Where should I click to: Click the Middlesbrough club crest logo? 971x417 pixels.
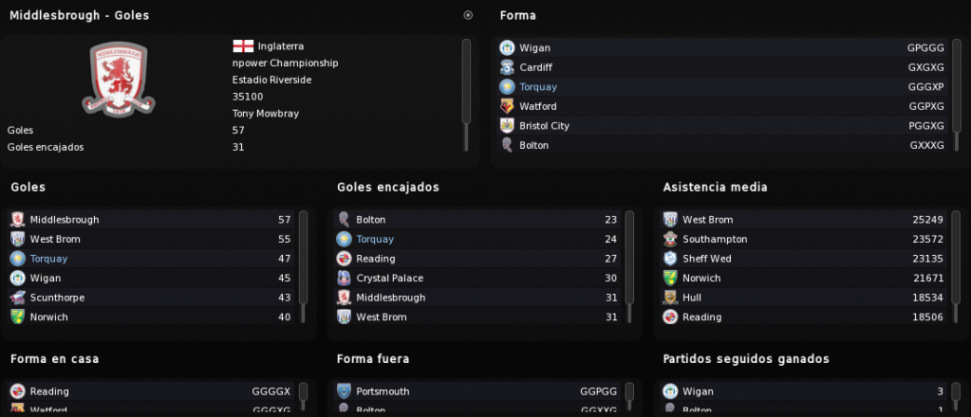pos(118,80)
